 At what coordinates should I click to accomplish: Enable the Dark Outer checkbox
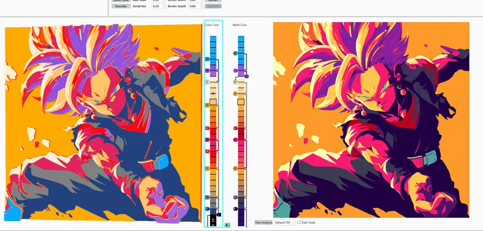(x=299, y=222)
